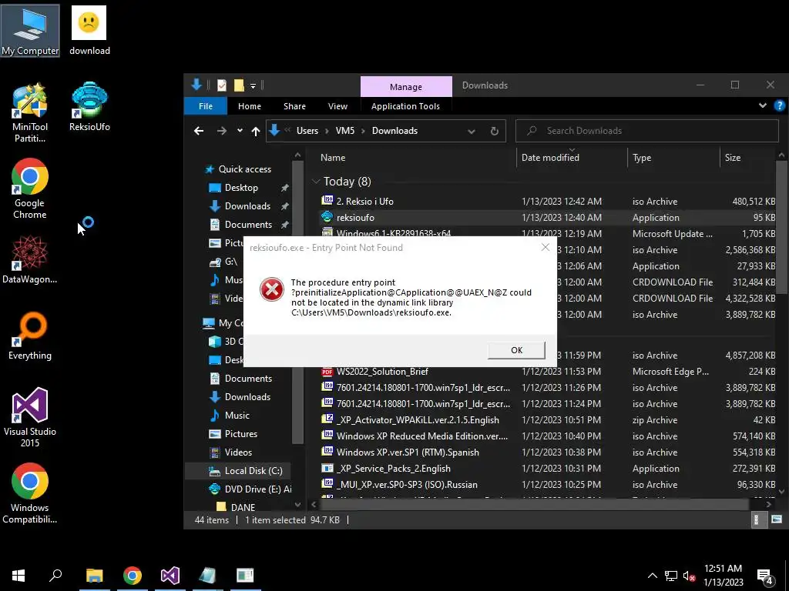This screenshot has width=789, height=591.
Task: Go forward in Explorer navigation
Action: (221, 131)
